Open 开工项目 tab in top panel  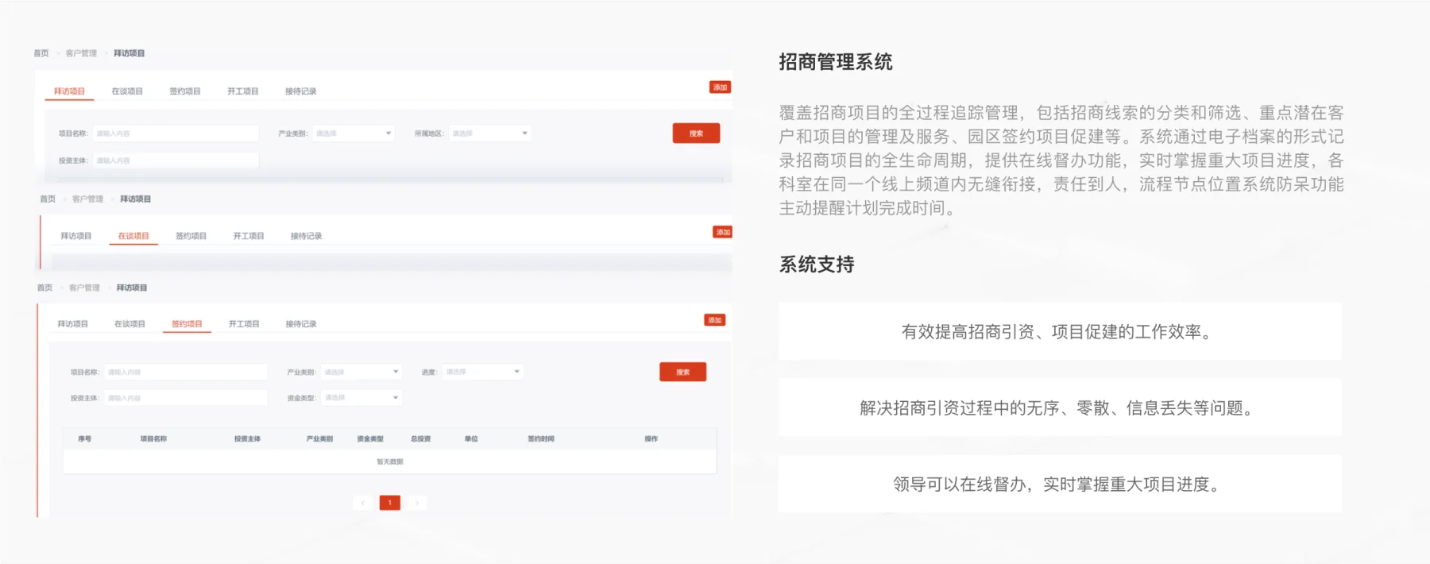pyautogui.click(x=243, y=91)
